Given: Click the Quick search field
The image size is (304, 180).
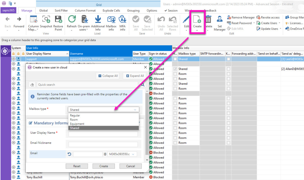Looking at the screenshot, I should 87,85.
